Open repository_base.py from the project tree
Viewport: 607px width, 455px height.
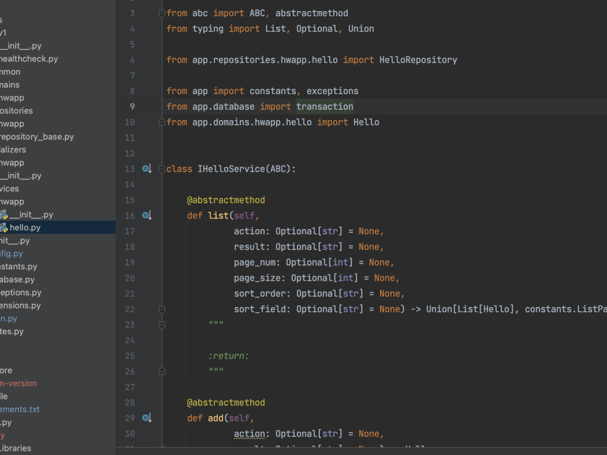37,136
